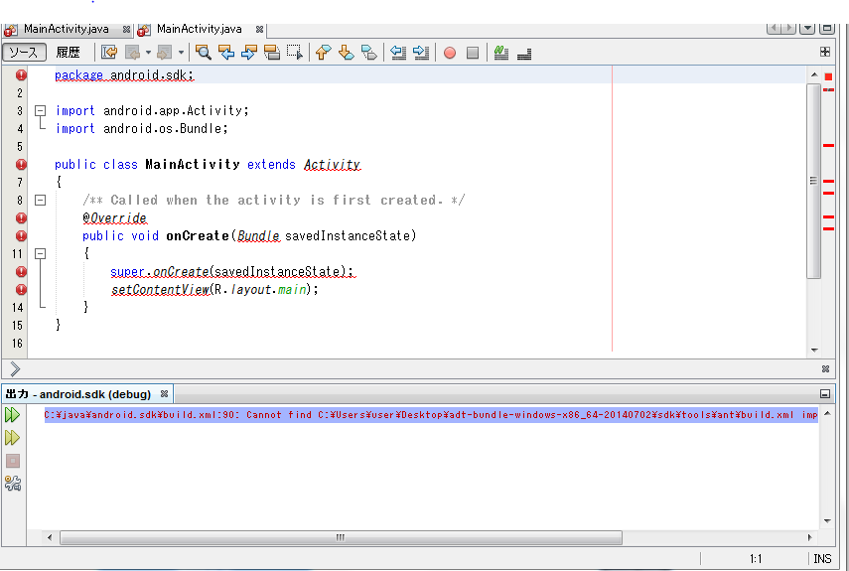Screen dimensions: 849x571
Task: Open Ant settings wrench icon
Action: tap(13, 484)
